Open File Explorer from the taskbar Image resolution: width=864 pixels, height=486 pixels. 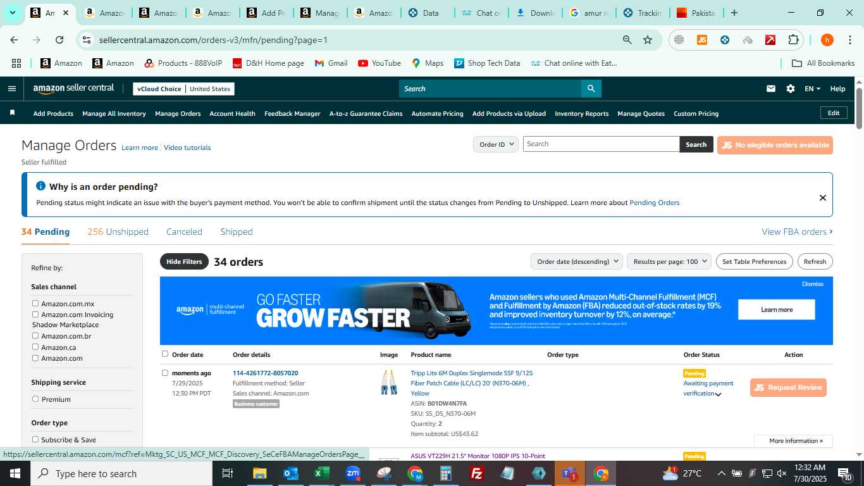click(259, 473)
